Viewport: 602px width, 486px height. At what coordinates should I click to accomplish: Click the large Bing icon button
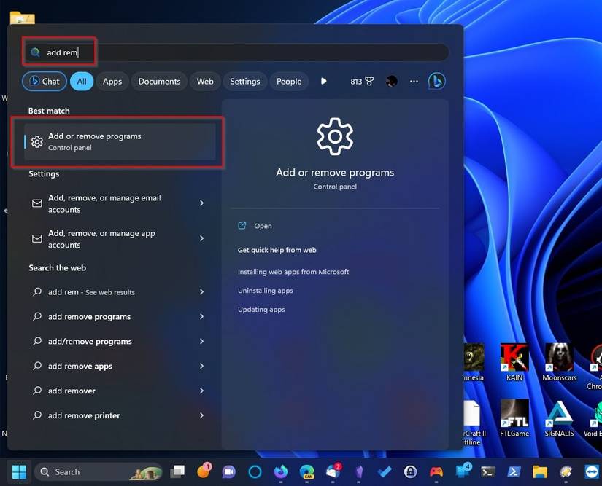[x=437, y=82]
